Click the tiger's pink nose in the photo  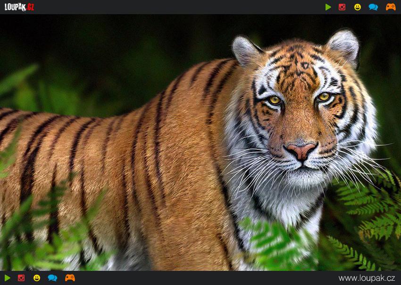(301, 151)
